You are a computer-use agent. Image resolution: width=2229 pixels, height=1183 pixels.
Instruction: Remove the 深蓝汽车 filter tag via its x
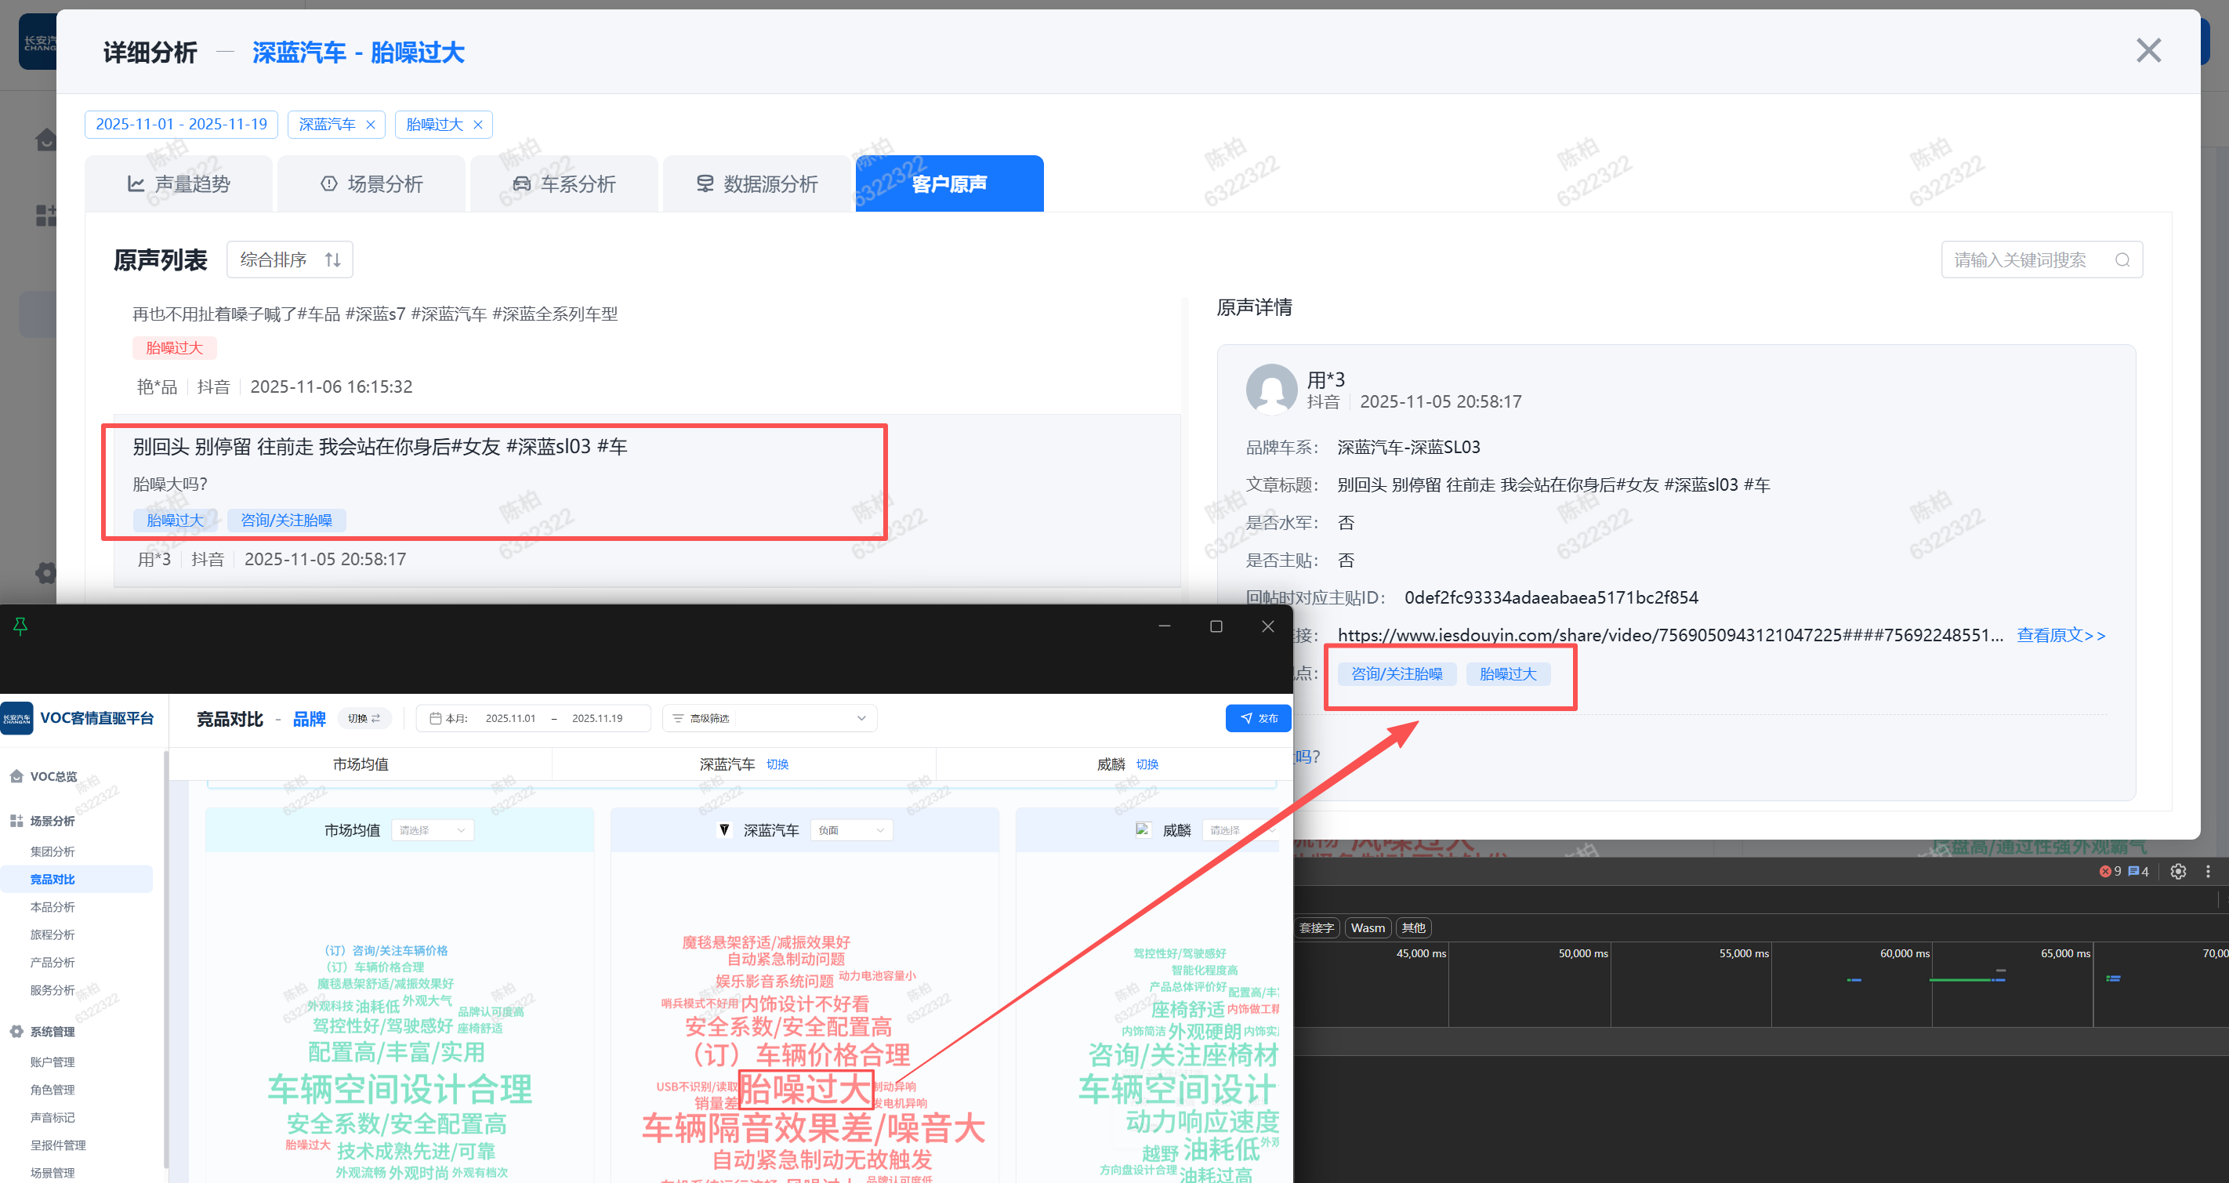[x=371, y=125]
